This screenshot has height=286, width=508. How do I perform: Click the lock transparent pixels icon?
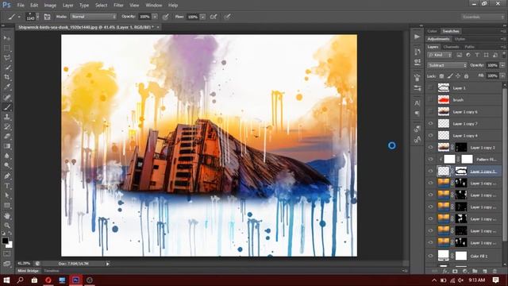(441, 76)
